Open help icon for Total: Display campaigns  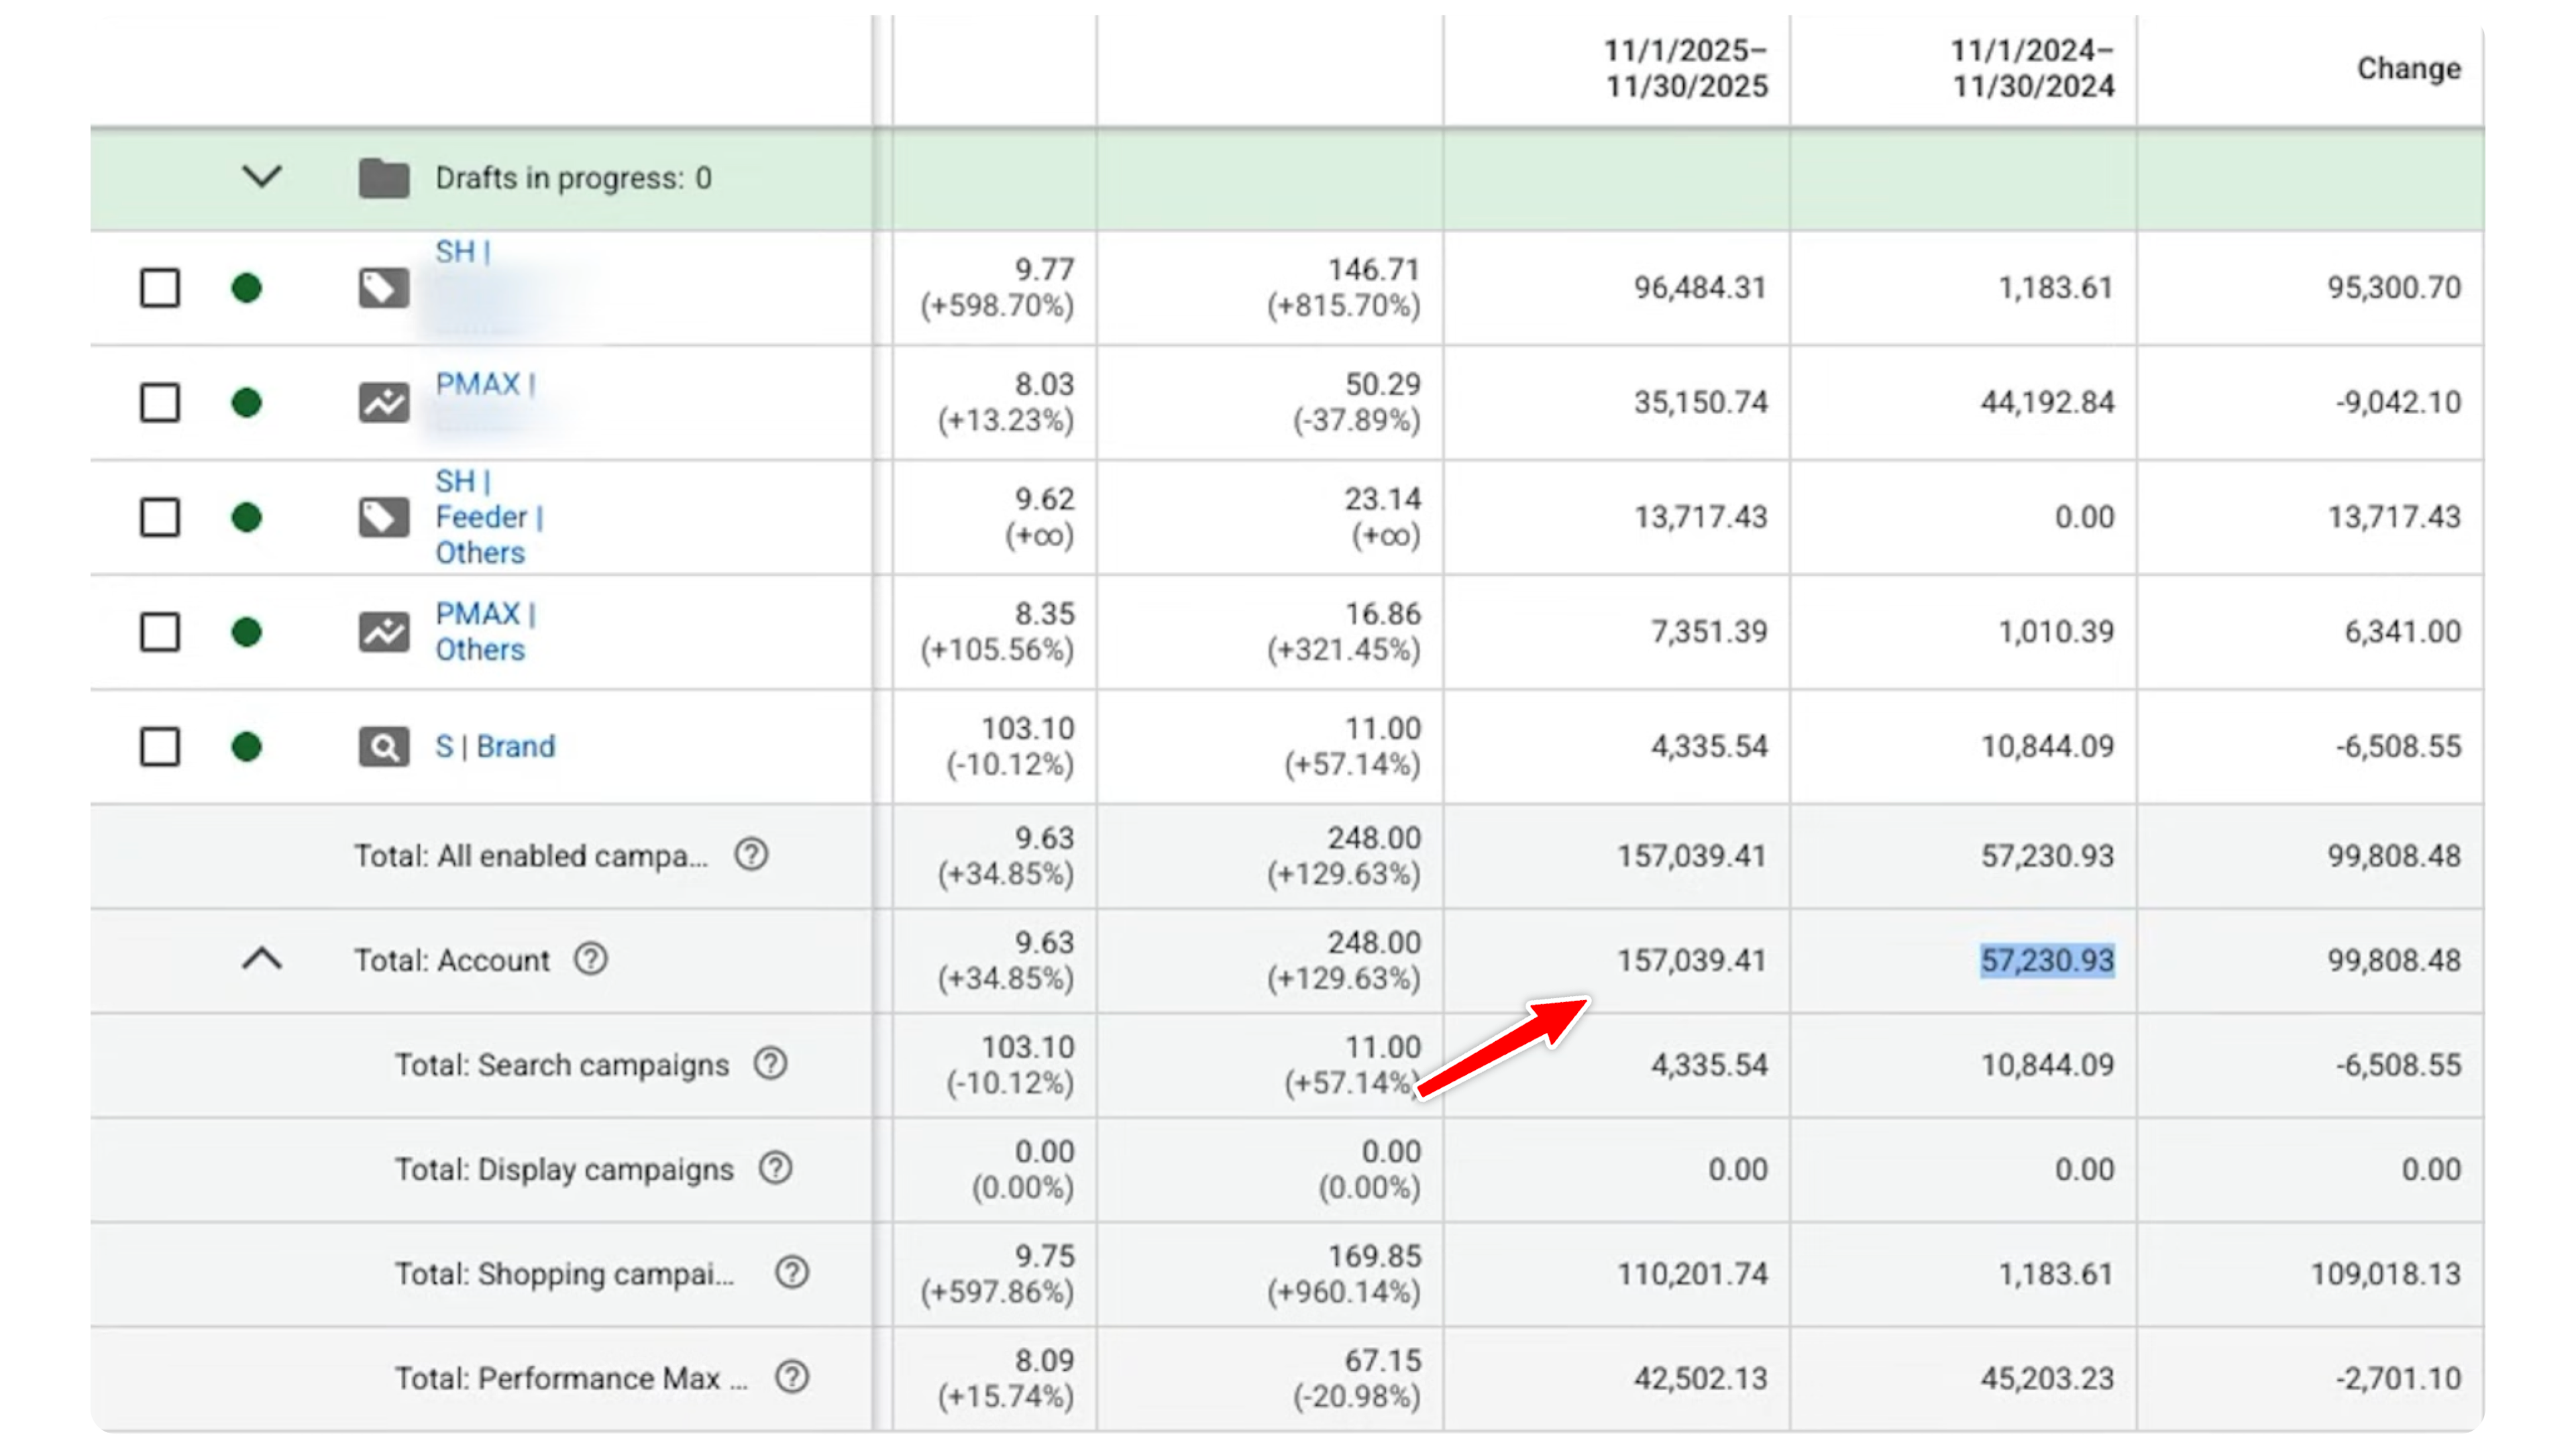[775, 1168]
